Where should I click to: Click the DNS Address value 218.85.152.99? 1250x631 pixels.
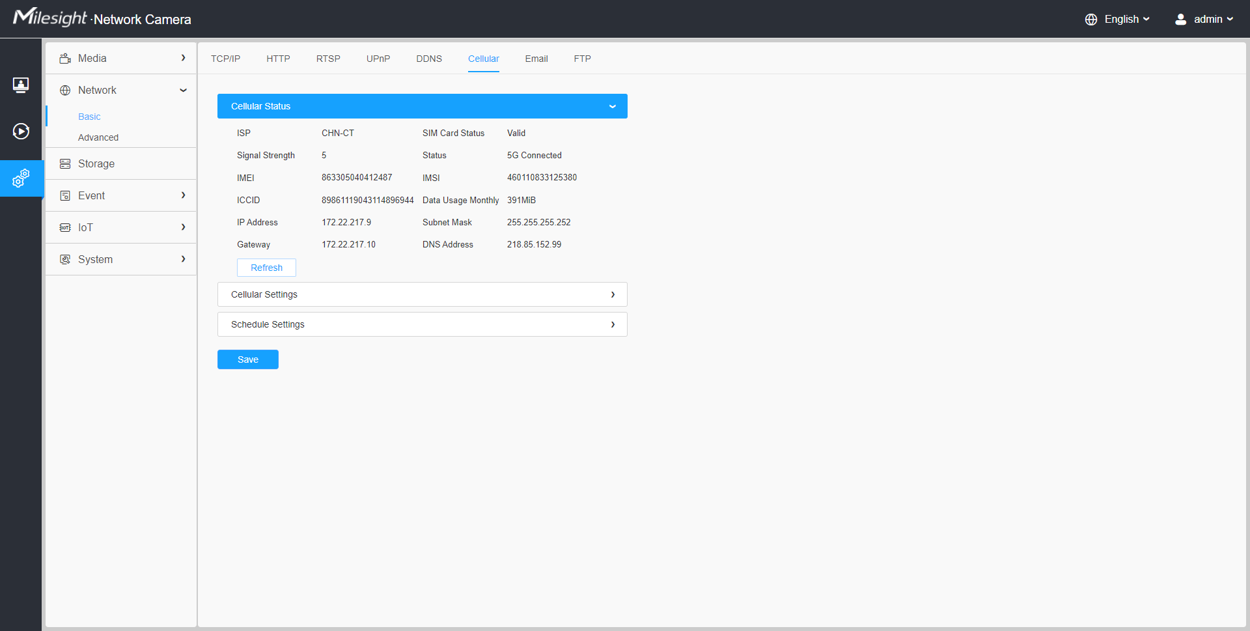tap(534, 244)
